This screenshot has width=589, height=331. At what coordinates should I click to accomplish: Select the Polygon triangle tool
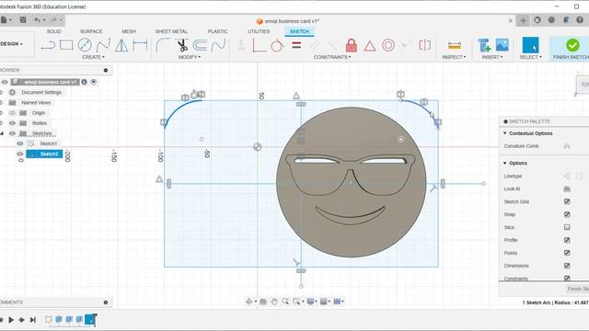point(121,45)
